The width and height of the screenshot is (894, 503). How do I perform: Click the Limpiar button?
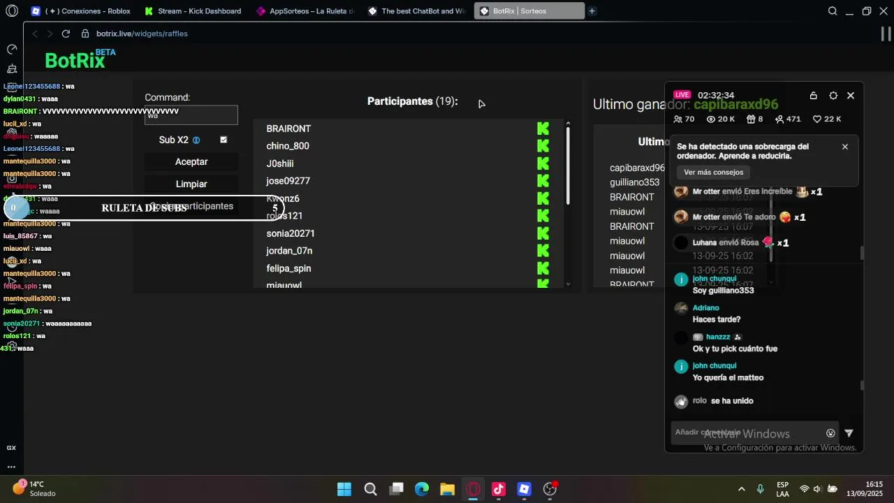pyautogui.click(x=191, y=184)
